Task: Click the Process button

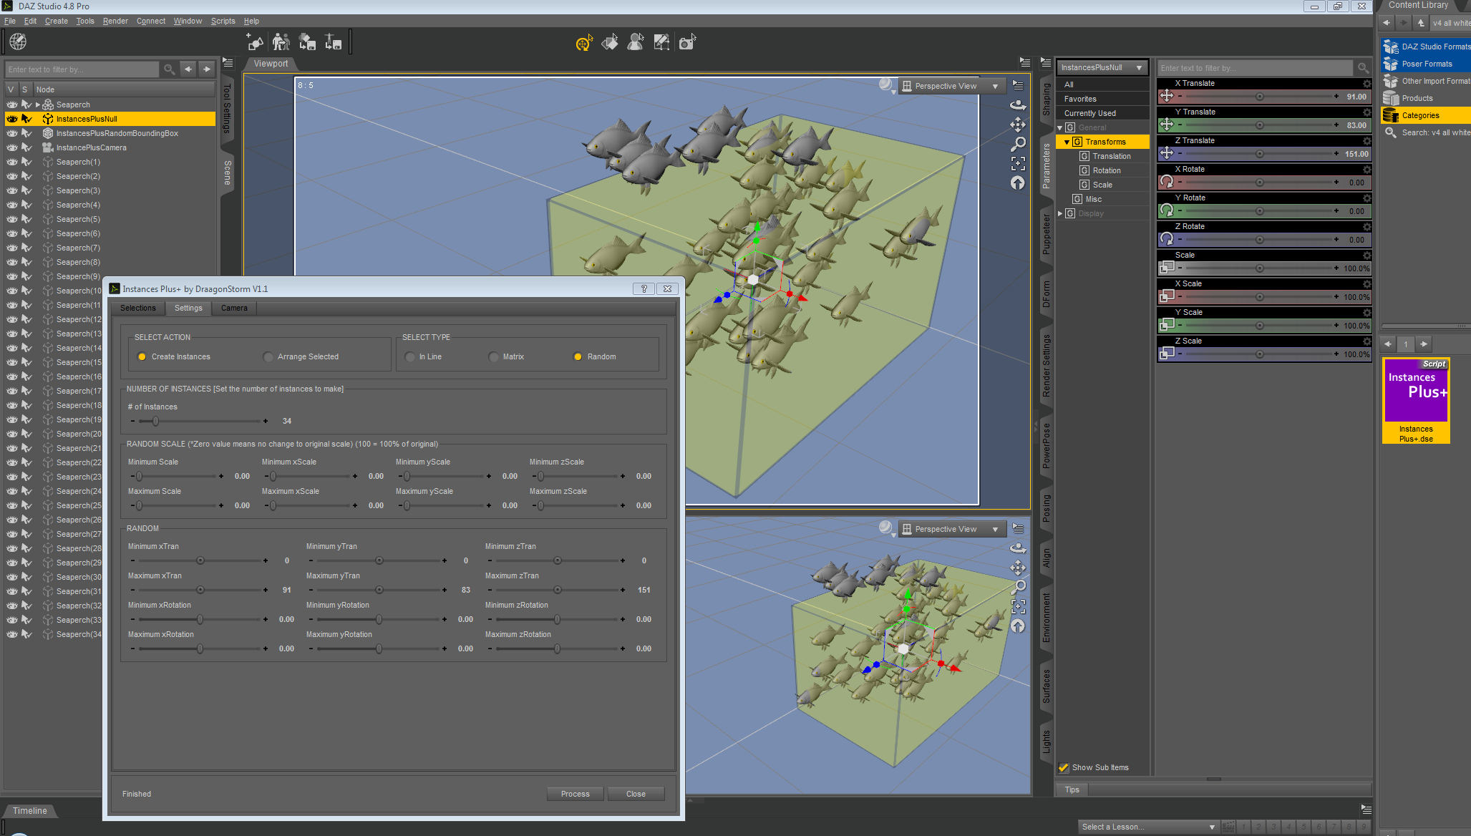Action: pyautogui.click(x=576, y=794)
